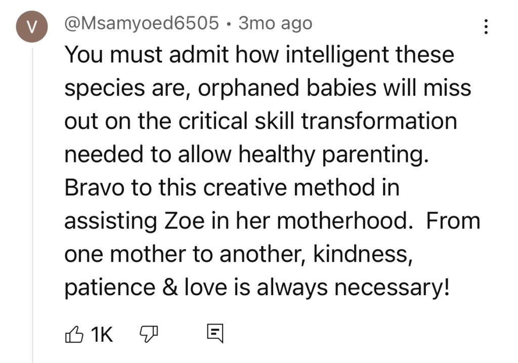Click the vertical thread line below avatar
This screenshot has width=518, height=363.
coord(32,203)
